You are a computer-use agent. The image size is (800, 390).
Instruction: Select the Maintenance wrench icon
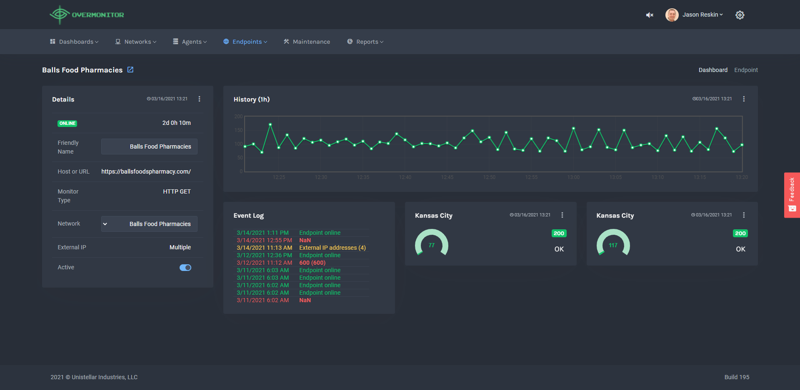286,41
